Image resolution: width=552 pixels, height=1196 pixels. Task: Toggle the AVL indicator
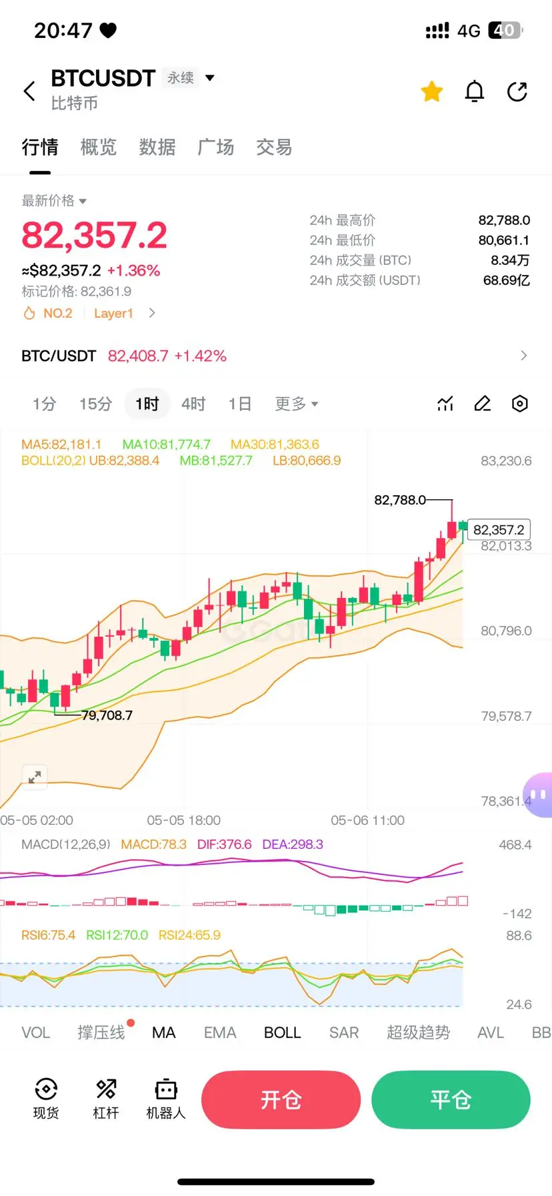coord(491,1032)
